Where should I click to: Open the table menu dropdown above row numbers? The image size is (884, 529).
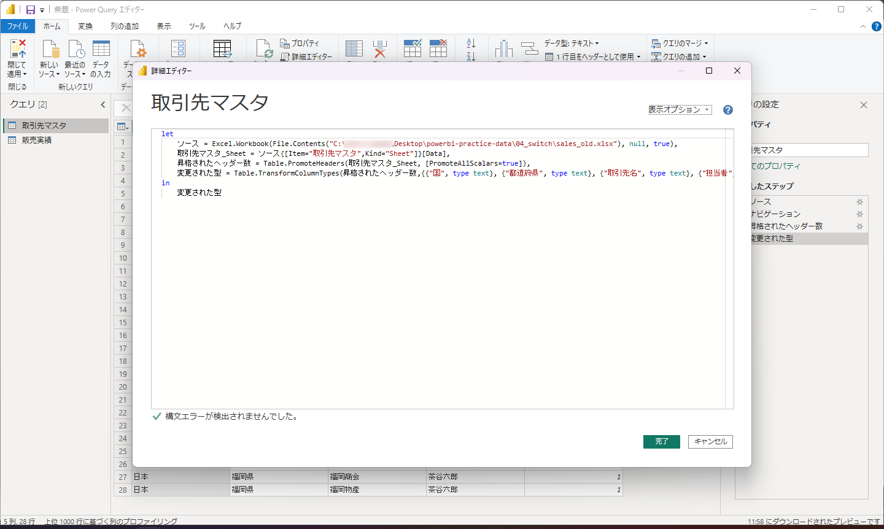pyautogui.click(x=123, y=127)
